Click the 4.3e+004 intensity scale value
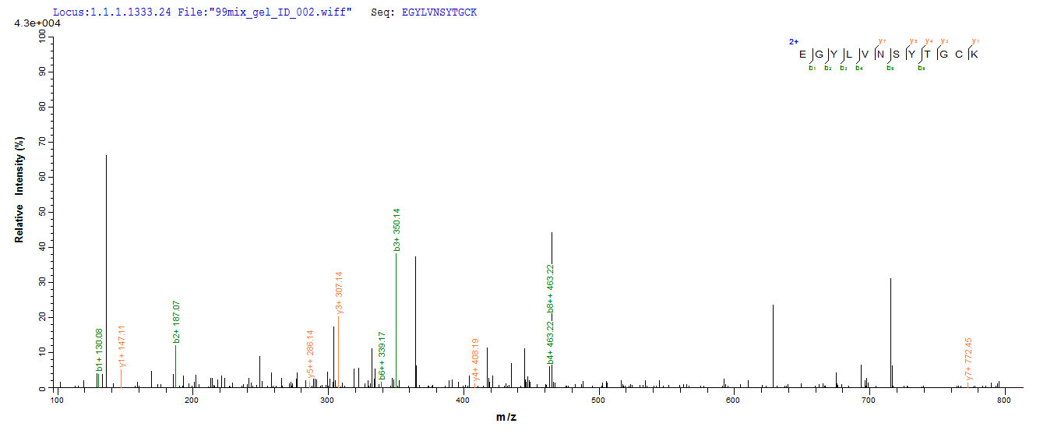 pos(37,24)
